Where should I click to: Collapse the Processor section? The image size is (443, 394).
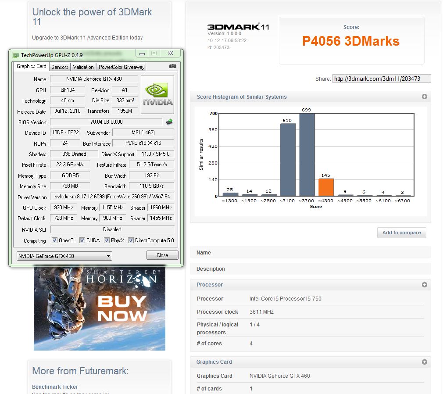click(424, 285)
